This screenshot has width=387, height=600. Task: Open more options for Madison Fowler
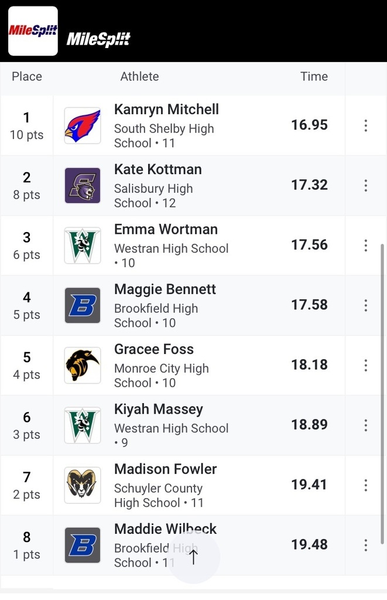pyautogui.click(x=365, y=485)
